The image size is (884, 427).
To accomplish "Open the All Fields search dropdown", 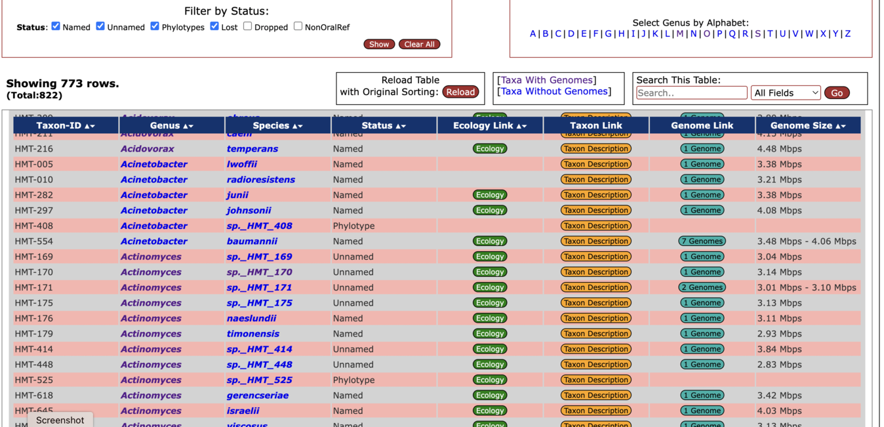I will (x=785, y=93).
